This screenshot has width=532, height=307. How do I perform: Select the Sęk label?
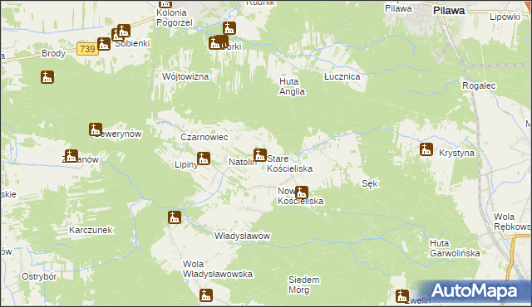(x=369, y=184)
